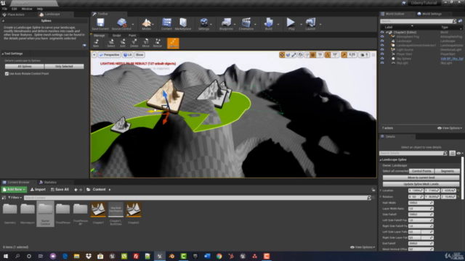Screen dimensions: 465x261
Task: Toggle rotation snapping in the viewport
Action: [328, 55]
